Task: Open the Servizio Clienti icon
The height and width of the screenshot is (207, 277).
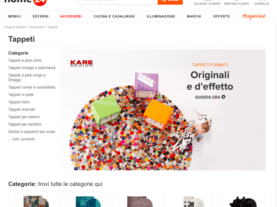Action: click(236, 0)
